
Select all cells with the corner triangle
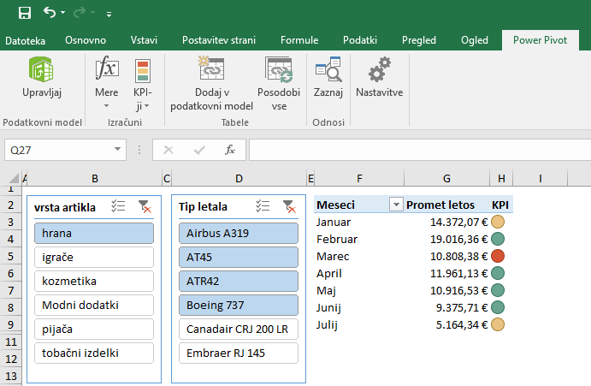(x=13, y=178)
